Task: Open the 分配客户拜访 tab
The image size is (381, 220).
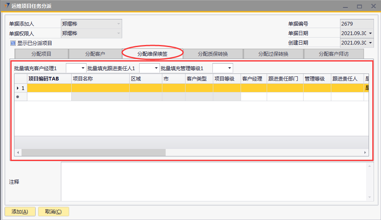Action: point(333,54)
